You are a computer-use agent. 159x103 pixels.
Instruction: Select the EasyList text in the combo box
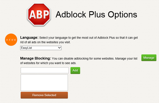tap(27, 48)
